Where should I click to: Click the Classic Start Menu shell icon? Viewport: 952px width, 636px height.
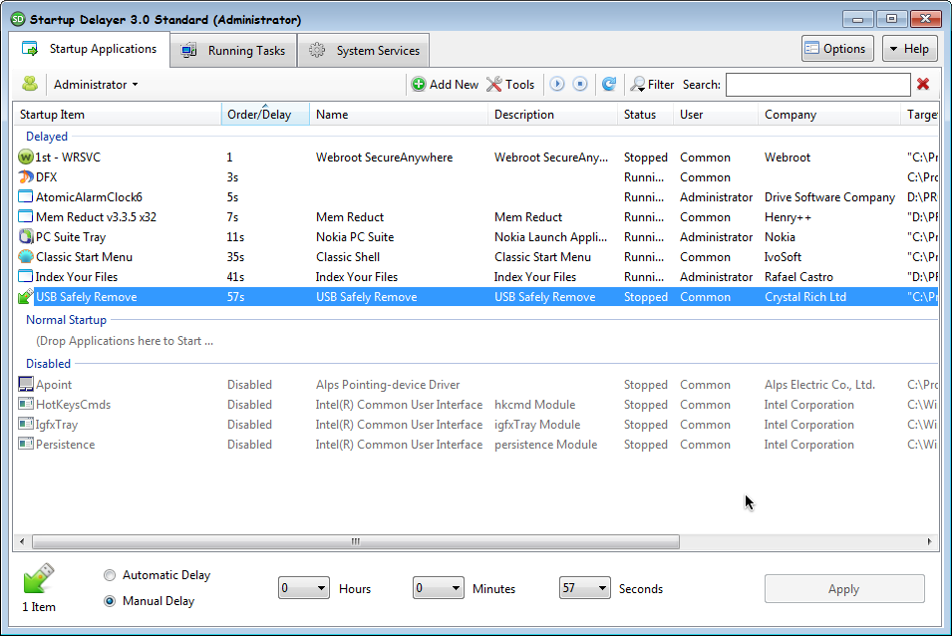(26, 257)
